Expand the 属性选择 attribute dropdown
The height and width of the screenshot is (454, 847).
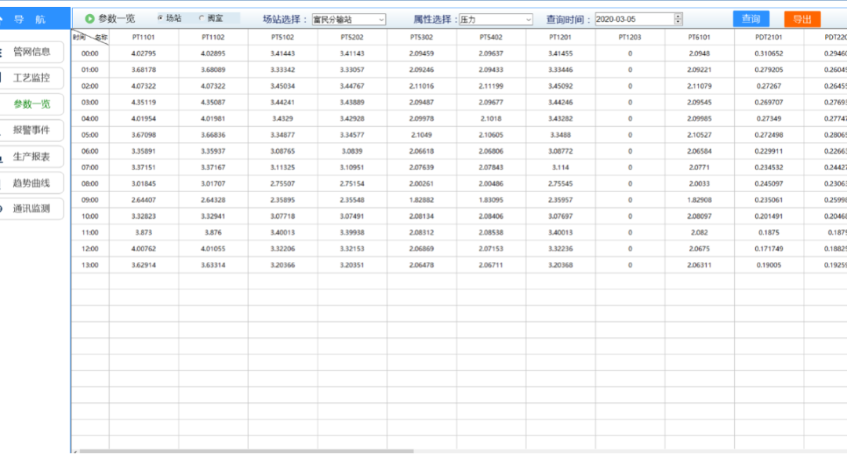[496, 20]
